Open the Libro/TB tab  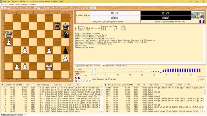pos(85,66)
